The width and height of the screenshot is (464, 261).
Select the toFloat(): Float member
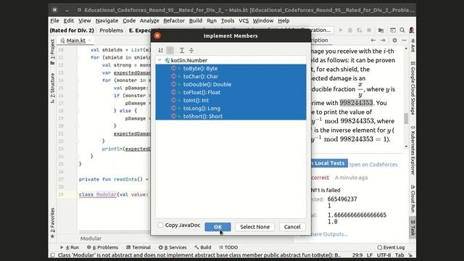pyautogui.click(x=231, y=92)
